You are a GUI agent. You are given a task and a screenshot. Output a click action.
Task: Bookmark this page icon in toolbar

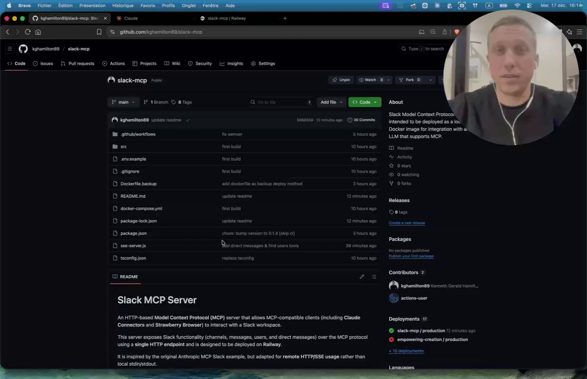pos(99,32)
